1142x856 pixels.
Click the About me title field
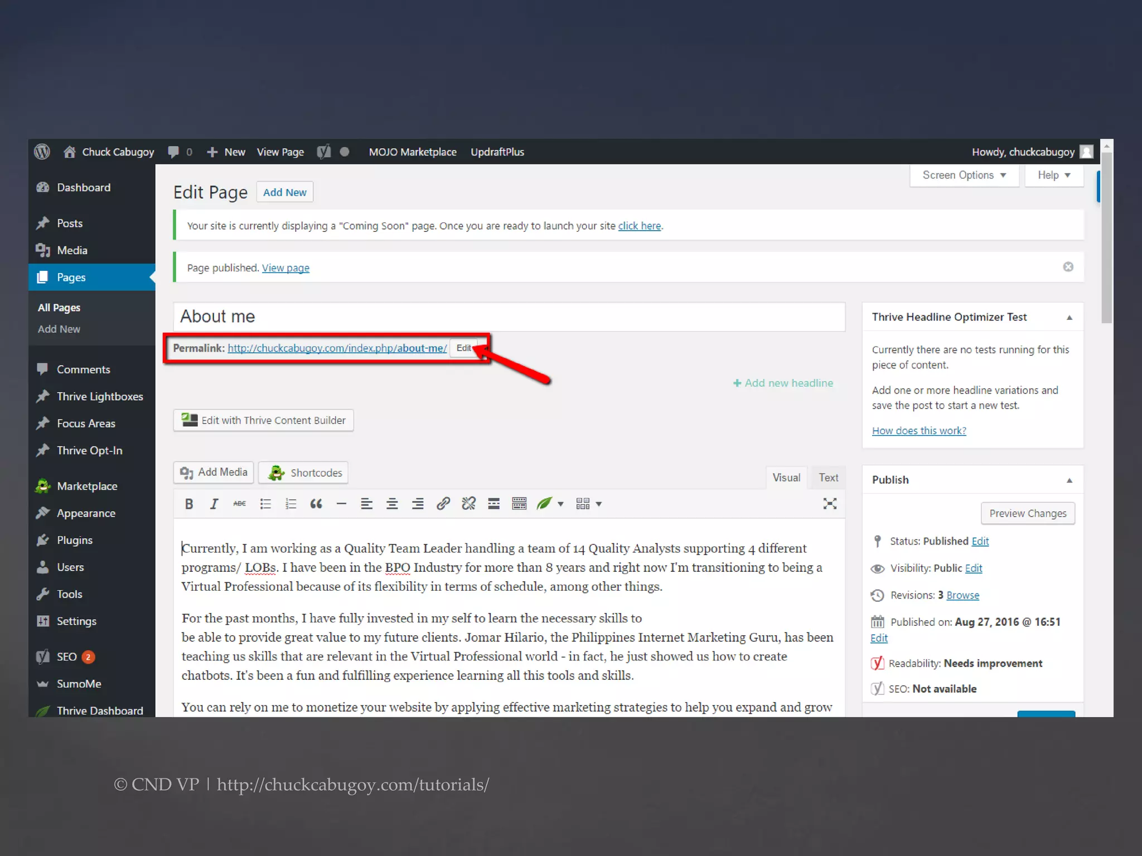[509, 317]
